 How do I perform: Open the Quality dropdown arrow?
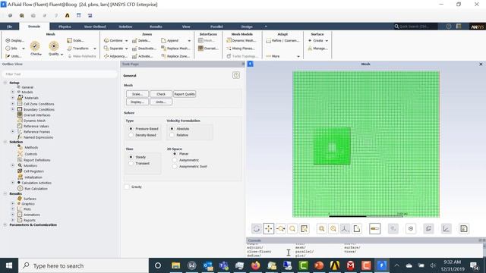(62, 54)
